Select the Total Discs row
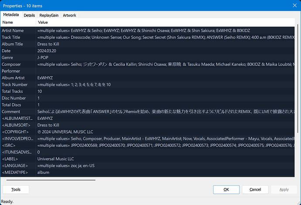Image resolution: width=301 pixels, height=205 pixels. pyautogui.click(x=147, y=105)
